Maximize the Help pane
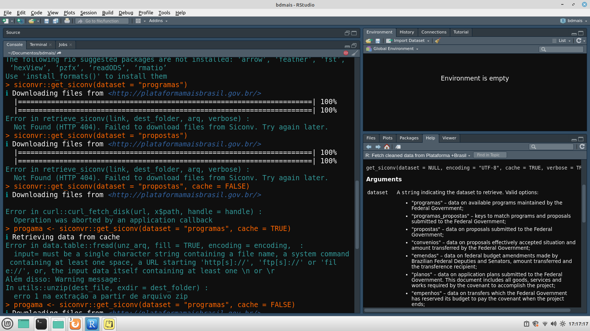 [581, 139]
